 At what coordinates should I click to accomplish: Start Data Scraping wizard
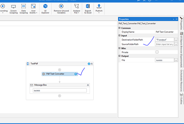point(23,9)
